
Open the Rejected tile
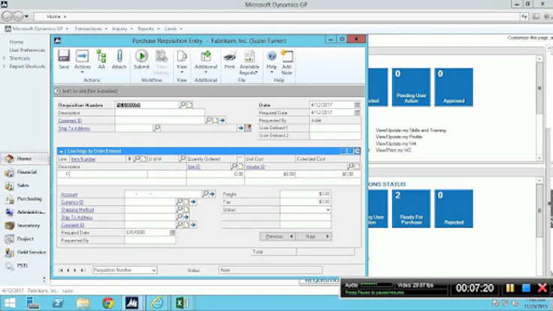454,208
